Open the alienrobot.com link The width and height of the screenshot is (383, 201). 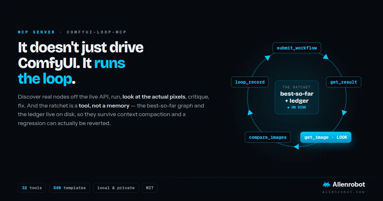343,192
